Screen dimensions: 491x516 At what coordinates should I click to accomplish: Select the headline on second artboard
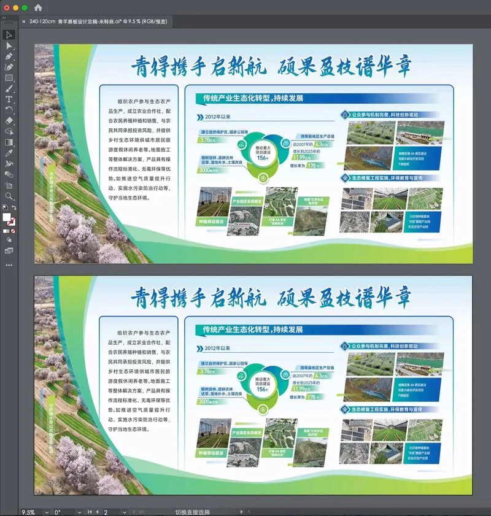(x=271, y=297)
